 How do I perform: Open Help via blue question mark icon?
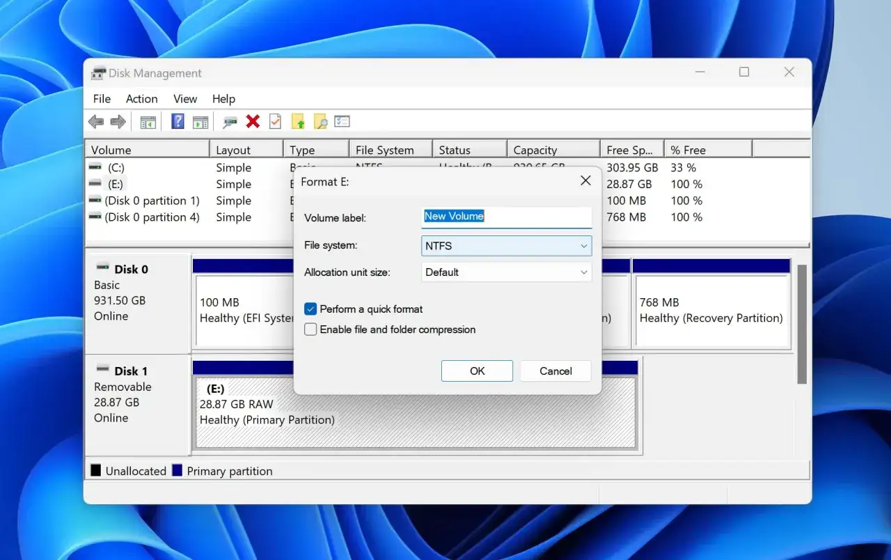point(178,121)
